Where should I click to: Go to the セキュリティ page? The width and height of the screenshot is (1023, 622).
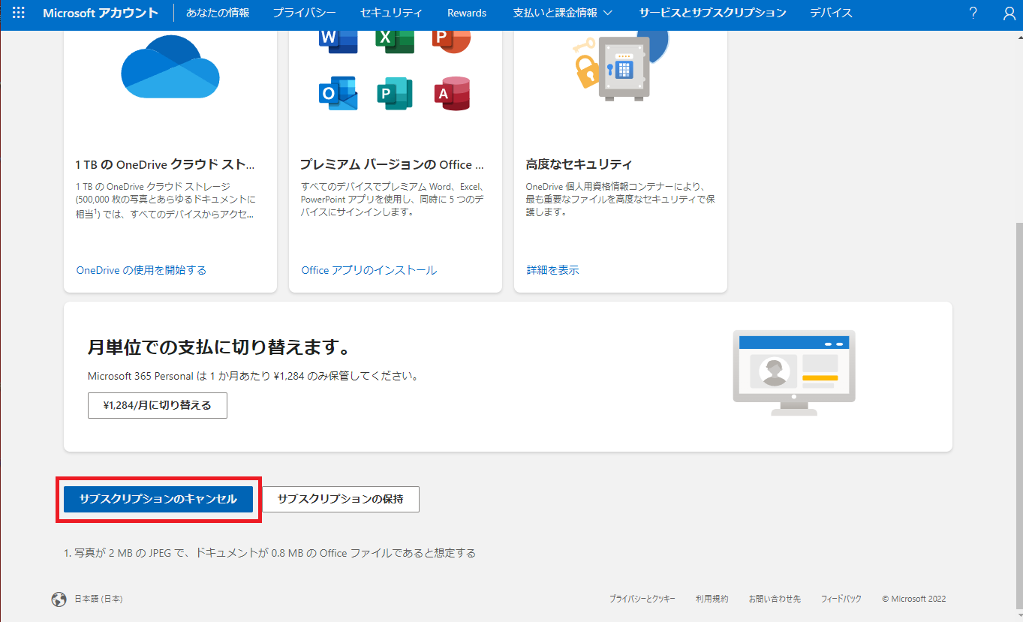click(x=391, y=13)
